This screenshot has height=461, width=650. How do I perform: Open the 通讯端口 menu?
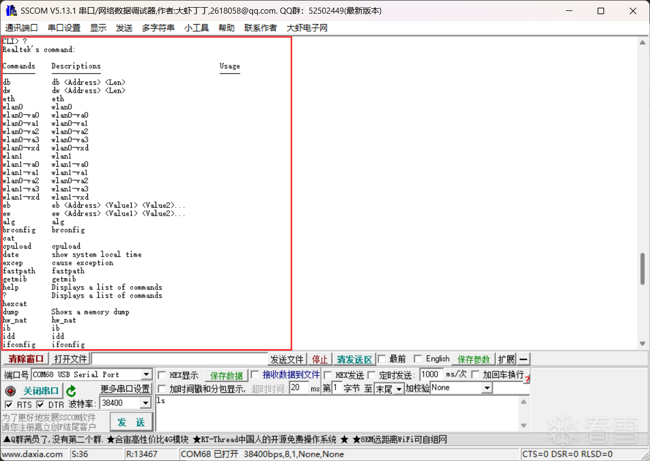click(x=21, y=28)
